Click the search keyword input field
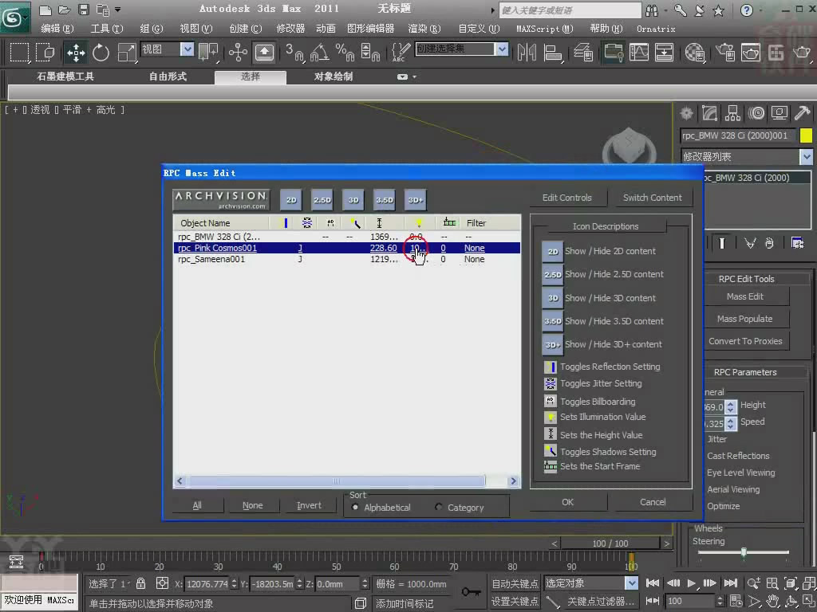817x612 pixels. [x=570, y=10]
